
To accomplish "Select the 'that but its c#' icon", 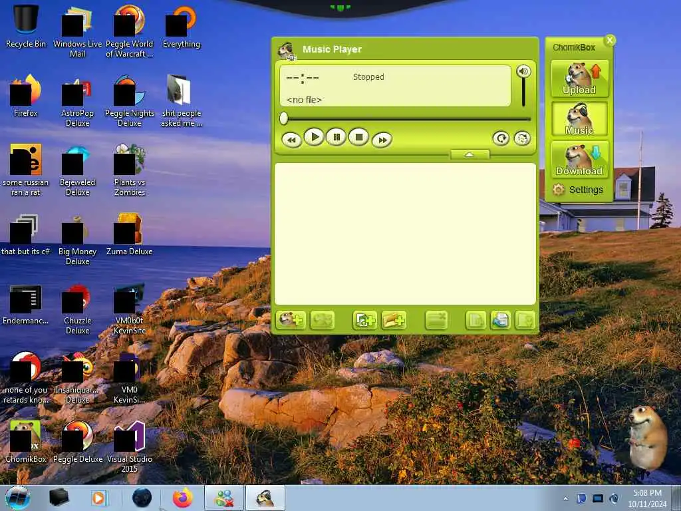I will tap(26, 234).
